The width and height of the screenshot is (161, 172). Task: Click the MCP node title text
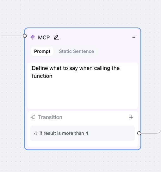[x=44, y=37]
